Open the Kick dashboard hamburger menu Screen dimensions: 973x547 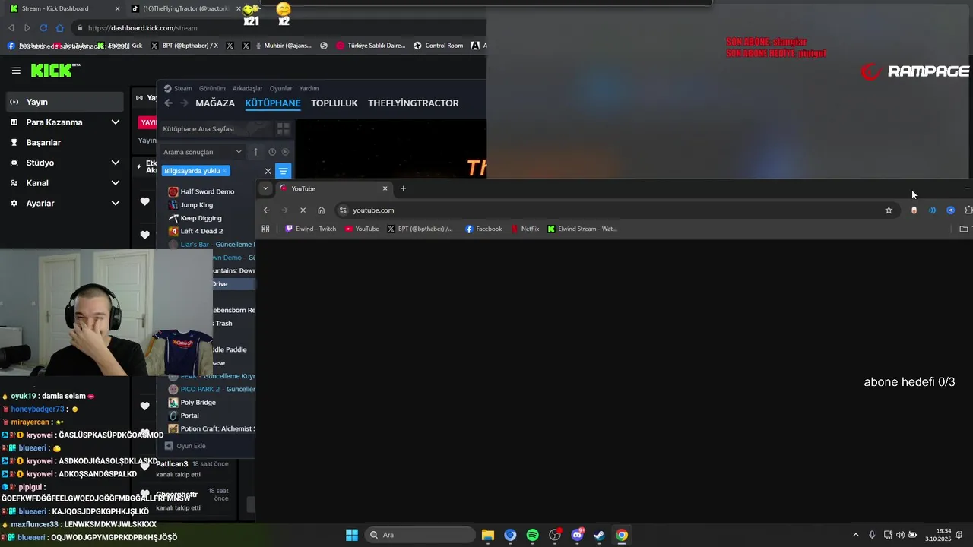coord(16,71)
